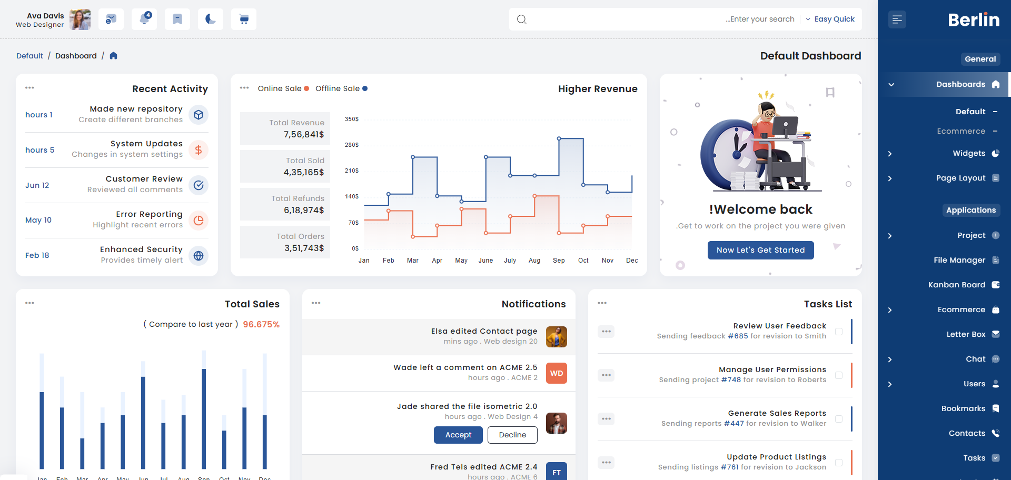
Task: Accept Jade's shared file notification
Action: pyautogui.click(x=458, y=435)
